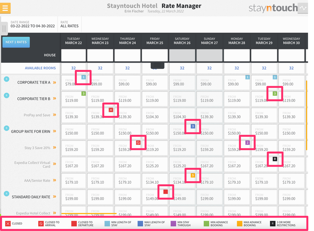Expand Stay 3 Save 20% rate row
314x231 pixels.
[55, 148]
